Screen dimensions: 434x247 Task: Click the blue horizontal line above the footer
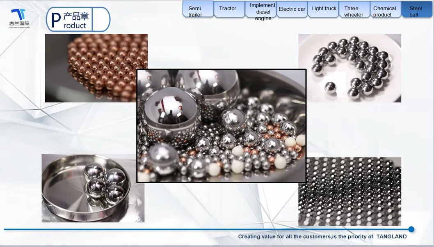205,229
